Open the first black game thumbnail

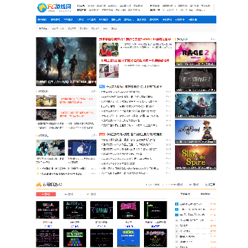click(x=48, y=210)
